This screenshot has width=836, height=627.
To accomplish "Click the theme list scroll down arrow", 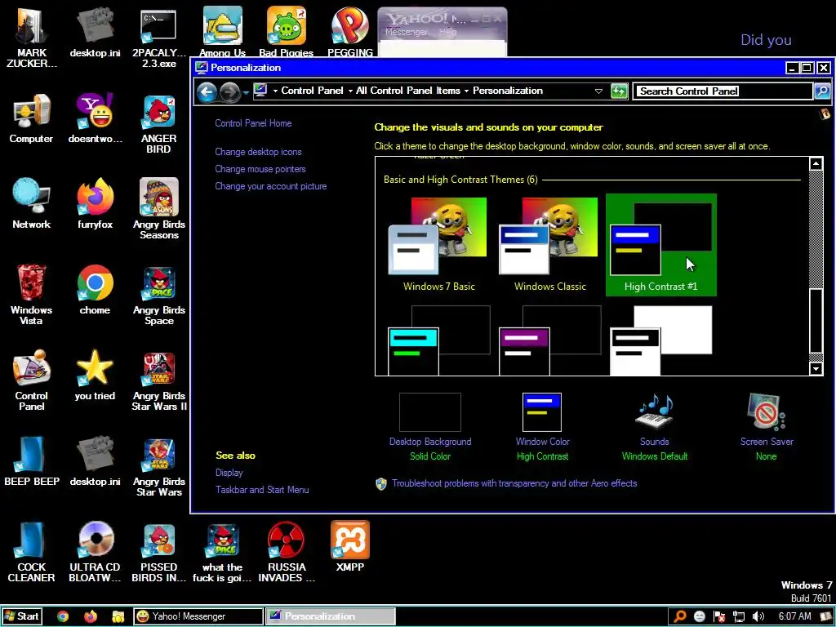I will pos(816,368).
